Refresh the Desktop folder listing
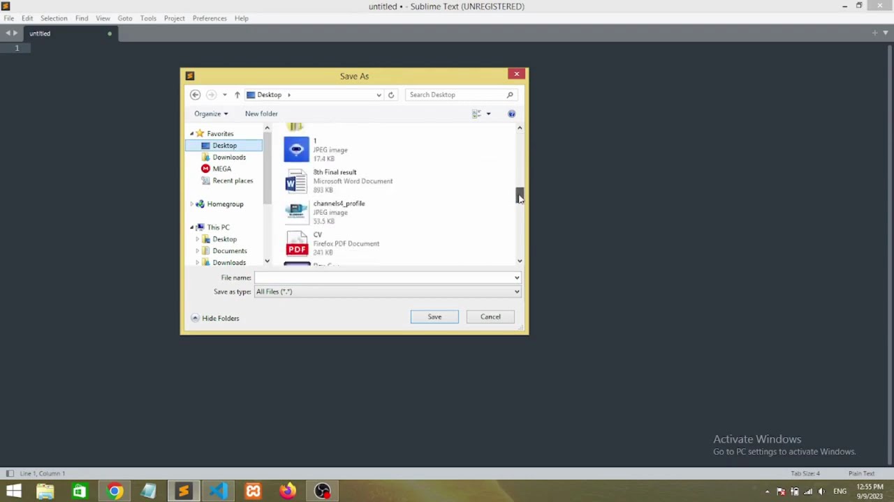The width and height of the screenshot is (894, 502). [x=391, y=95]
